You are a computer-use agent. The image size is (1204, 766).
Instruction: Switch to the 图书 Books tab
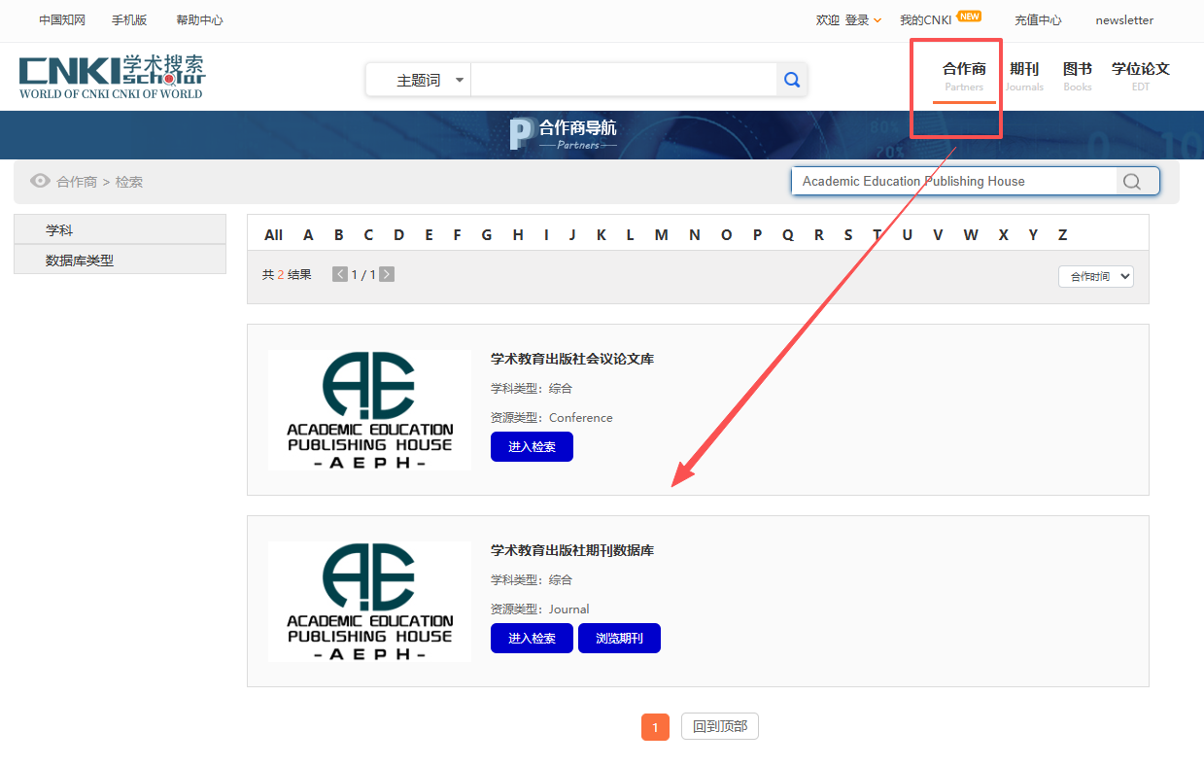click(x=1078, y=77)
